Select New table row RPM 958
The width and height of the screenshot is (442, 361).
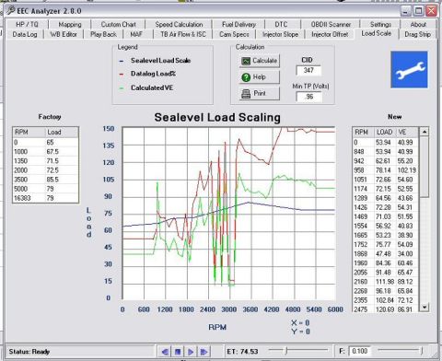pyautogui.click(x=386, y=170)
